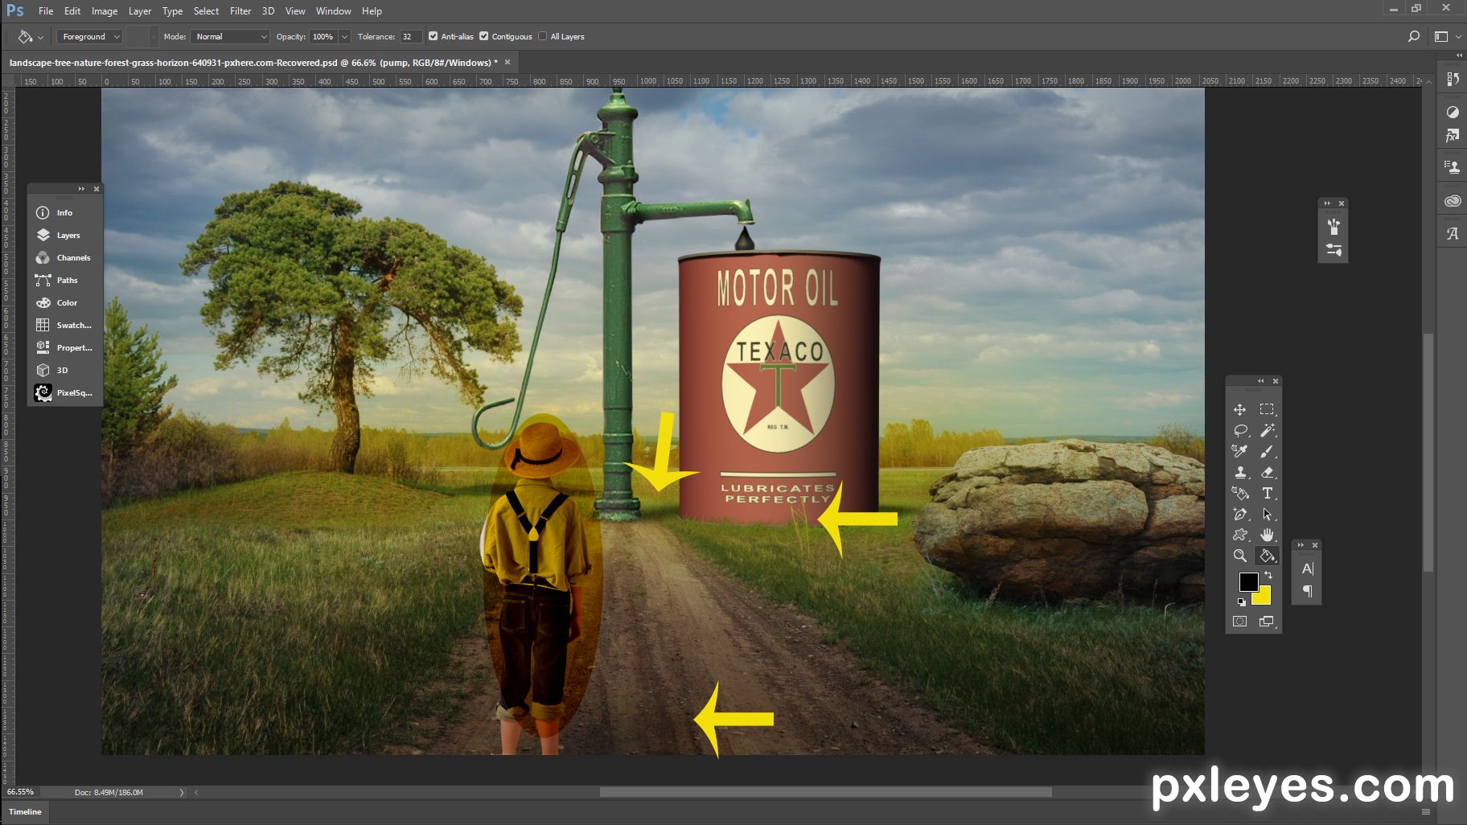Open the Image menu

point(105,11)
